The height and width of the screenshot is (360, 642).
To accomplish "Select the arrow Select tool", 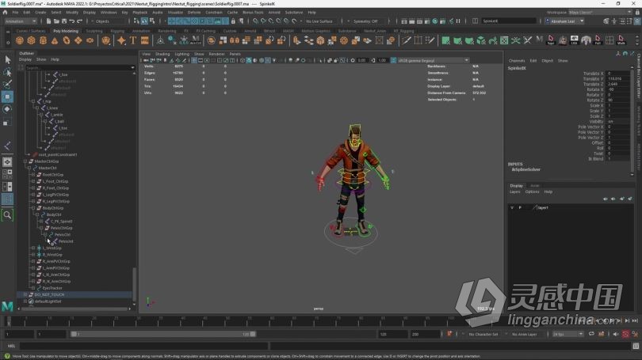I will [7, 59].
